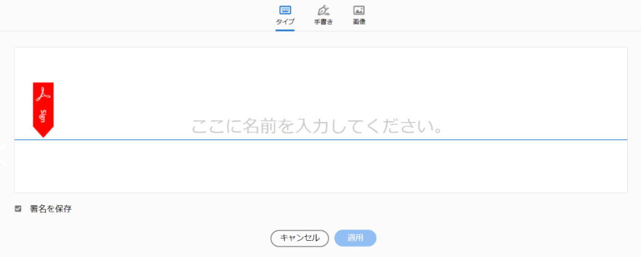Switch to the 画像 tab label
The height and width of the screenshot is (257, 641).
(x=359, y=22)
